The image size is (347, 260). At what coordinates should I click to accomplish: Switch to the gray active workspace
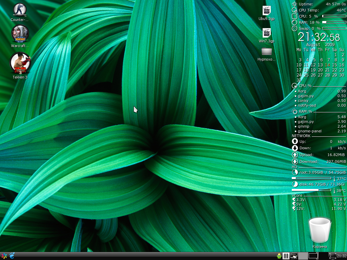(x=303, y=256)
